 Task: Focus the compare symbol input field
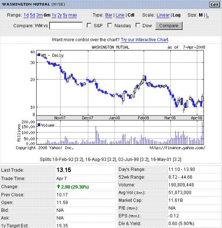66,26
